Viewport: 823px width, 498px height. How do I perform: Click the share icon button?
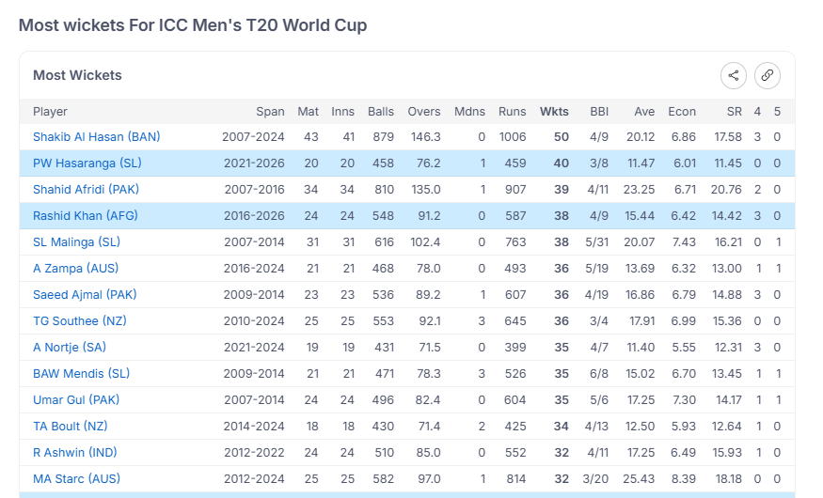click(734, 76)
